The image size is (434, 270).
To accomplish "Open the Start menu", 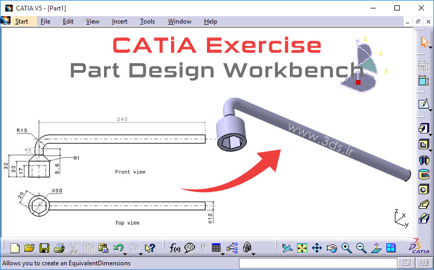I will (x=22, y=22).
